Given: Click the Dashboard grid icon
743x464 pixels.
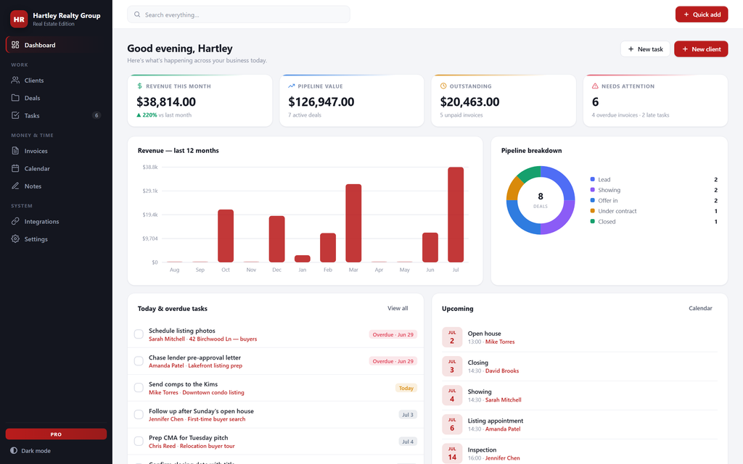Looking at the screenshot, I should tap(15, 44).
